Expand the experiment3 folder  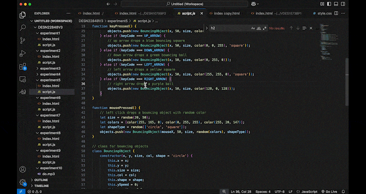(x=50, y=68)
